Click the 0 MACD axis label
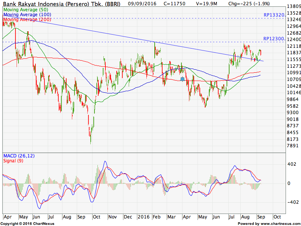This screenshot has height=226, width=301. [x=289, y=183]
